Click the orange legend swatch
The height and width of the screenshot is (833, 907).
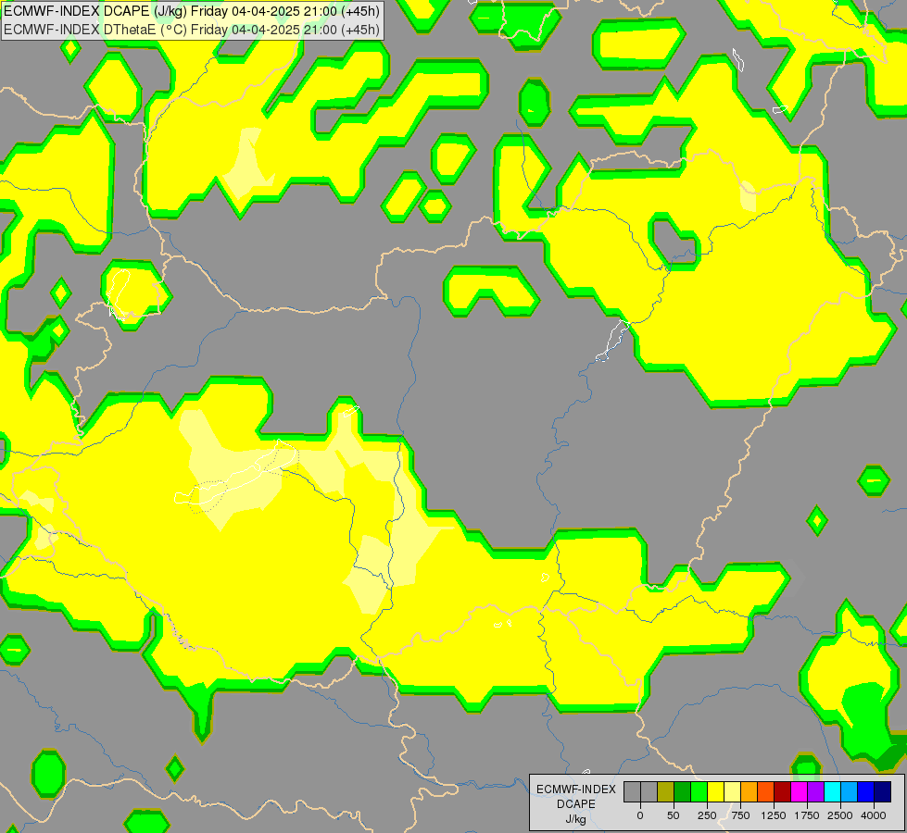coord(750,791)
